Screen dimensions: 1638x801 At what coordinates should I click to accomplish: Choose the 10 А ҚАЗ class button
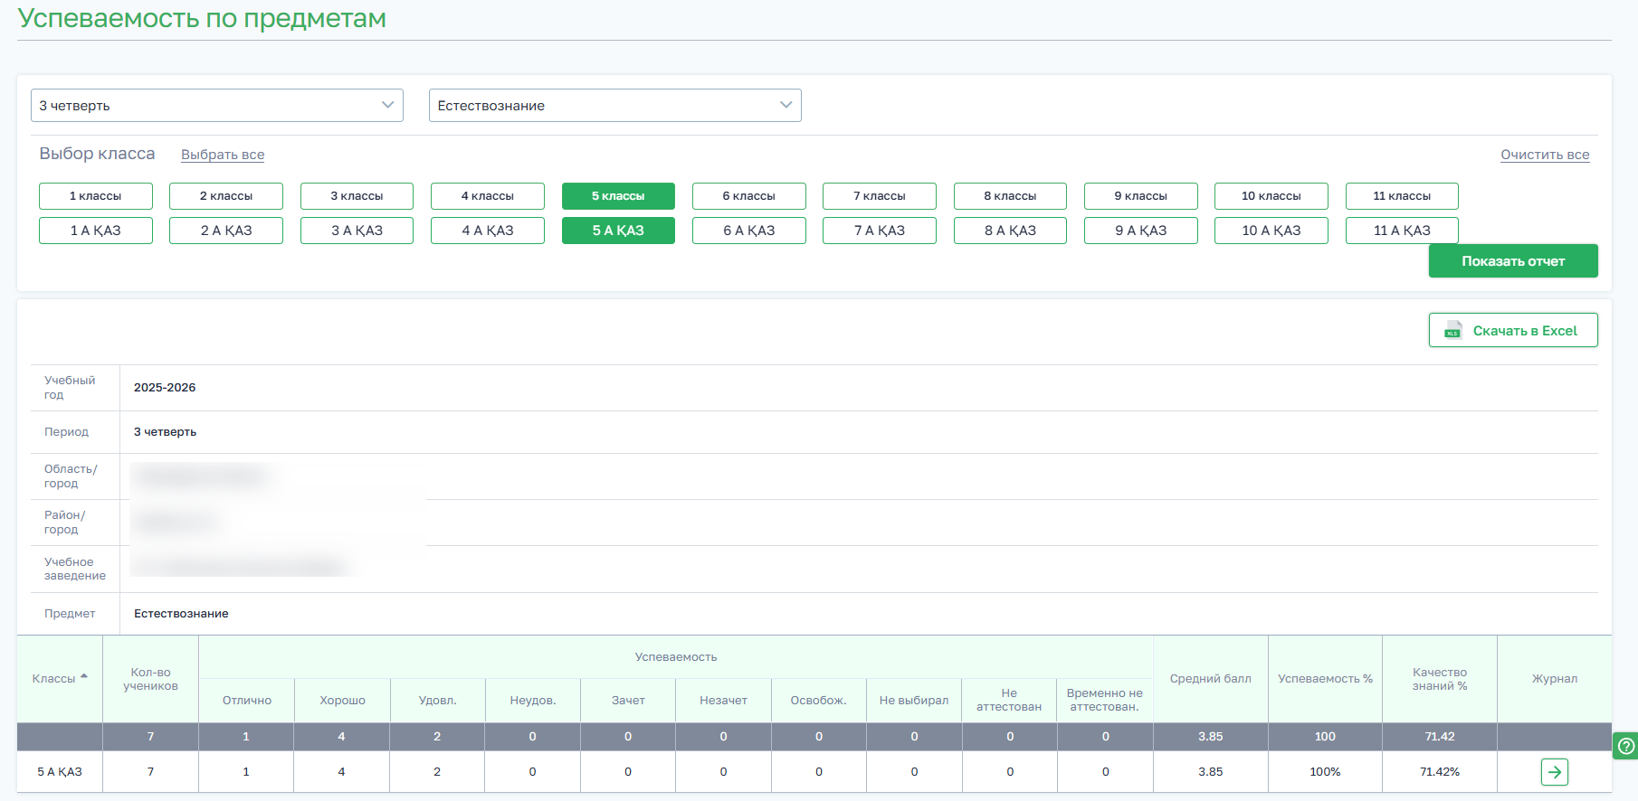(x=1271, y=231)
